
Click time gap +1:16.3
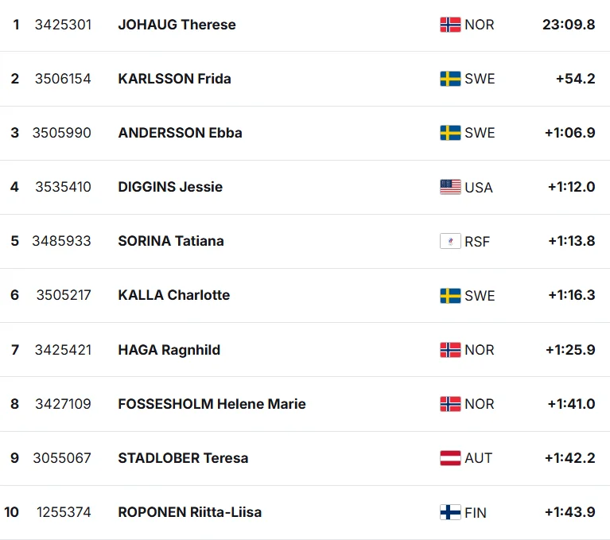point(572,295)
